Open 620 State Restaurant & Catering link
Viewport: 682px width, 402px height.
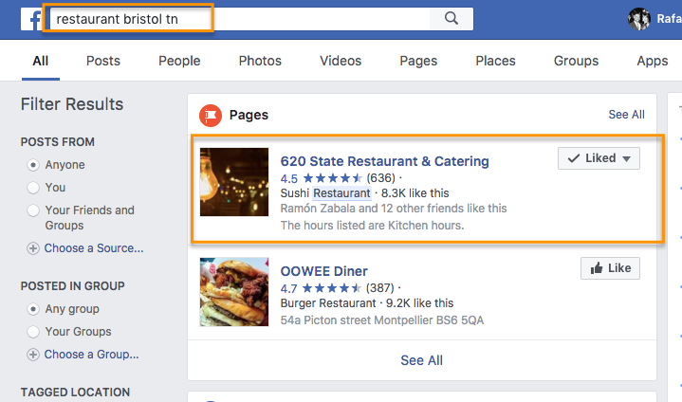(384, 161)
